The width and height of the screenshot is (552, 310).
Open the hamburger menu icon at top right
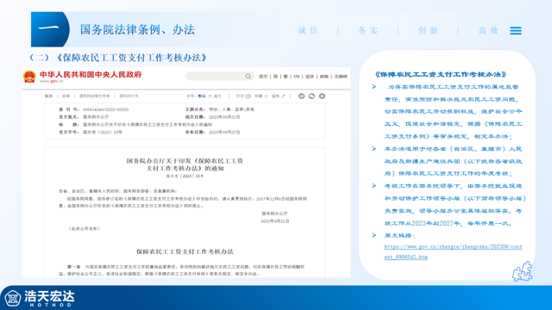516,31
